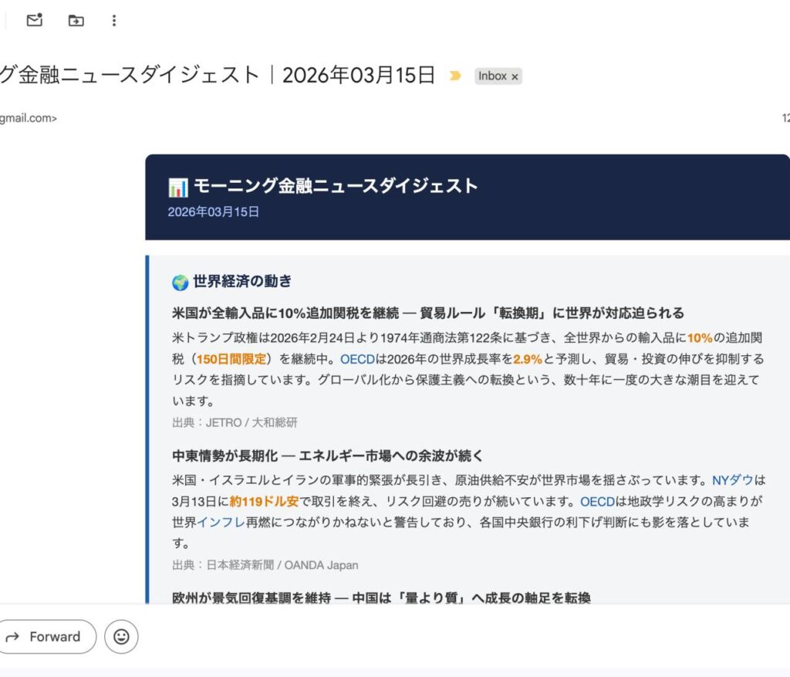The width and height of the screenshot is (790, 677).
Task: Click the highlighted 150日間限定 text
Action: pos(231,359)
